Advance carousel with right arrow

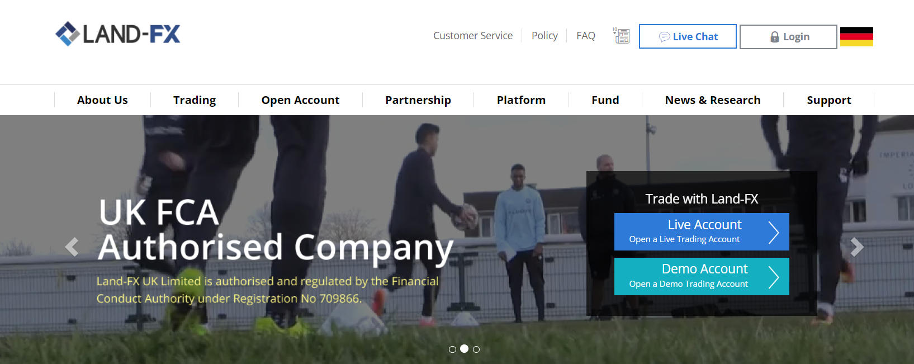click(857, 247)
